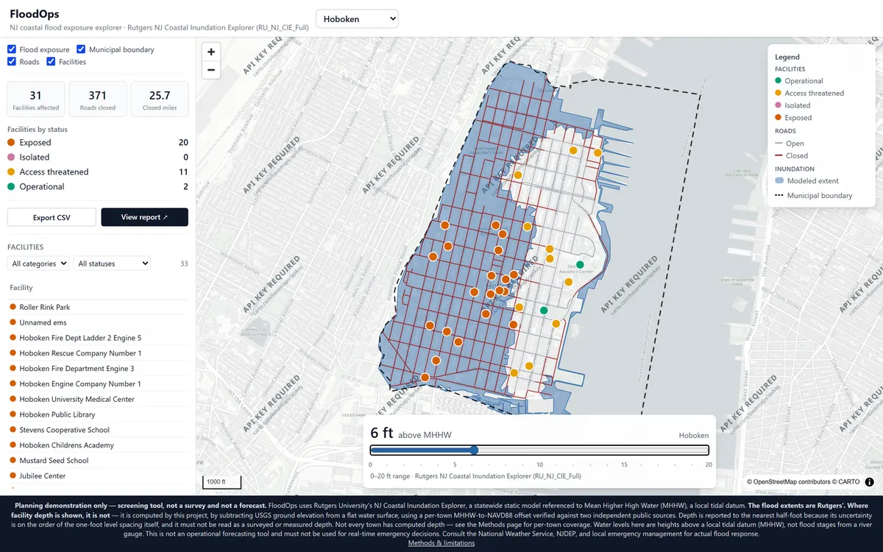The height and width of the screenshot is (552, 883).
Task: Click the Exposed legend dot
Action: click(779, 118)
